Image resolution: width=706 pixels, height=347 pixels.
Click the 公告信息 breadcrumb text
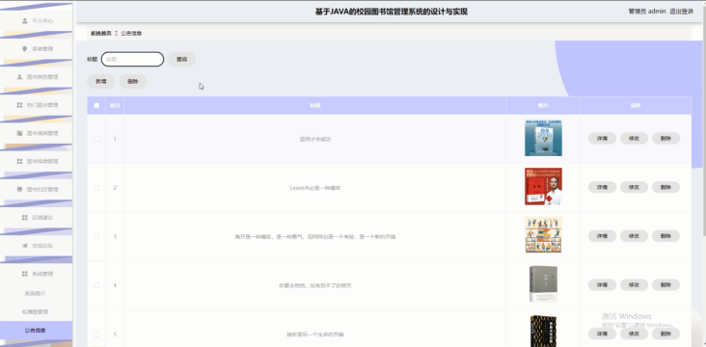click(x=131, y=34)
